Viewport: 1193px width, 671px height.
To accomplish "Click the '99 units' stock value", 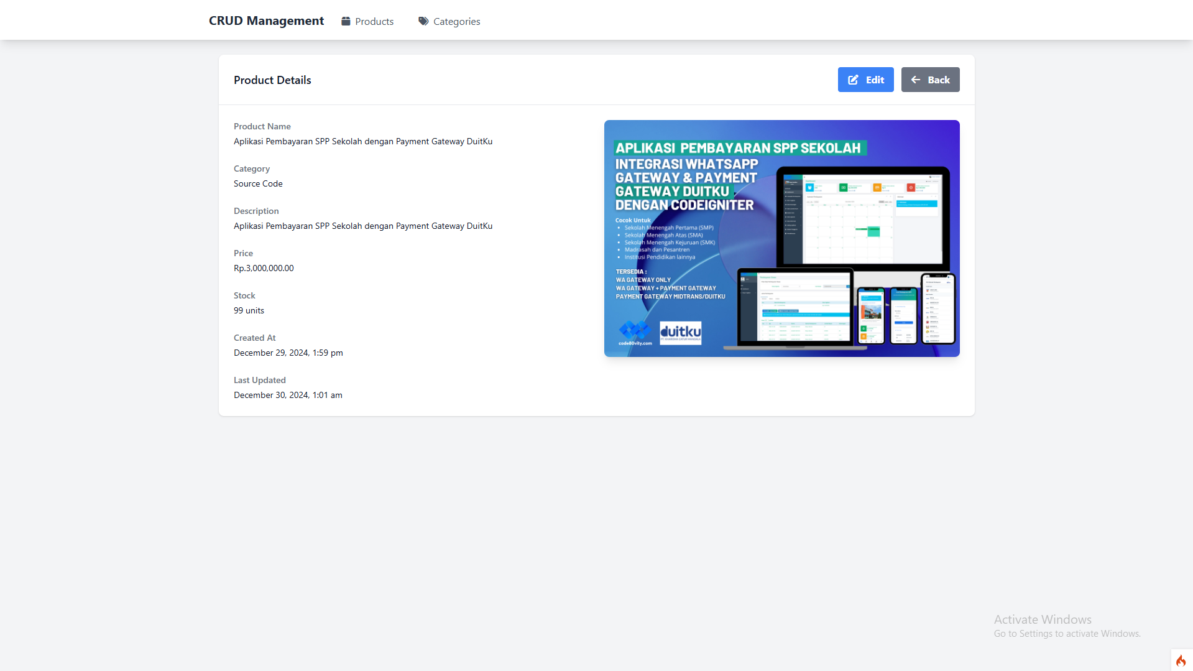I will (249, 310).
